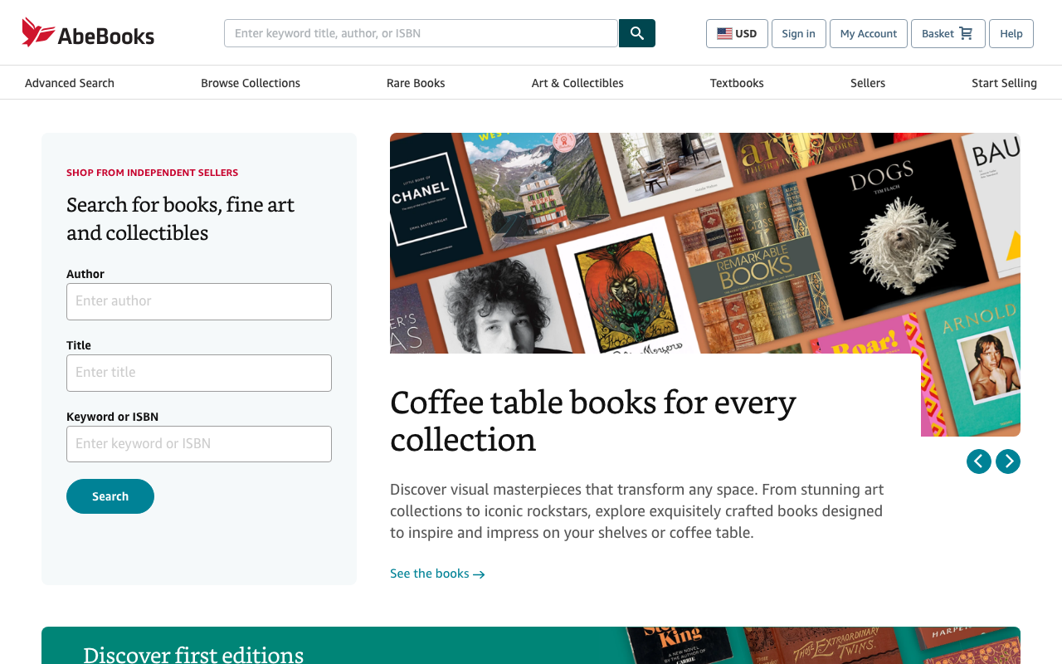Focus the Author input field

pyautogui.click(x=199, y=301)
